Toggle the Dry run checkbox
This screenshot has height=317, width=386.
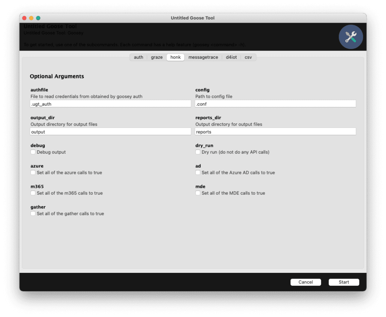(198, 152)
